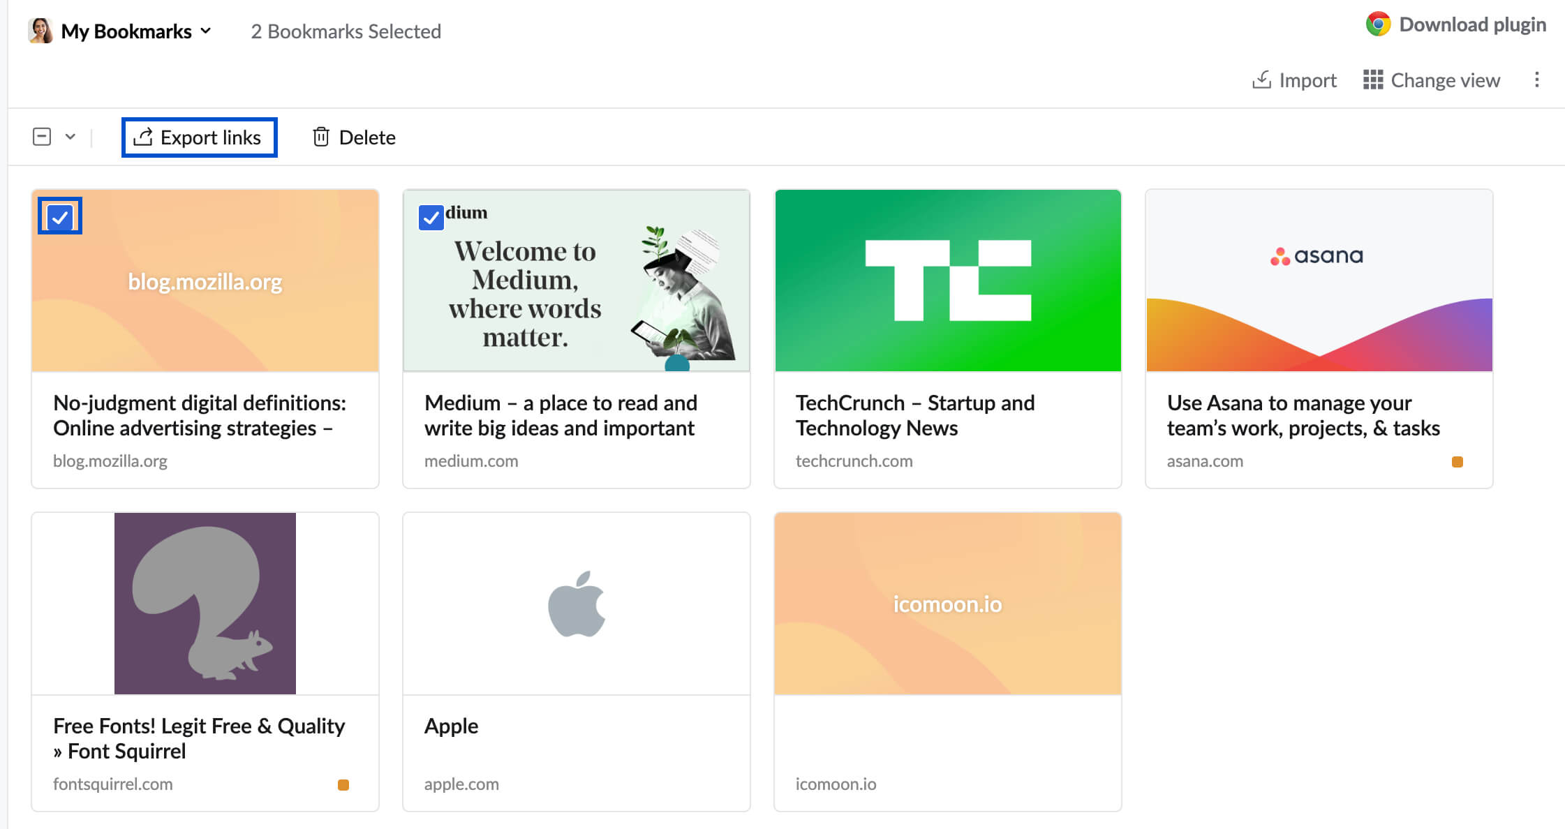Click the Delete trash can icon

tap(320, 137)
